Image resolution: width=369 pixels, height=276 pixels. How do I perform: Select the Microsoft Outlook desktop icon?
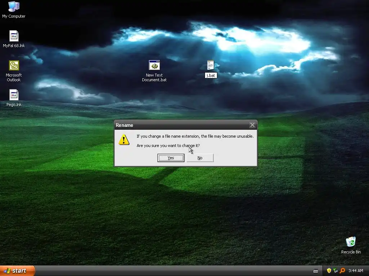point(14,65)
